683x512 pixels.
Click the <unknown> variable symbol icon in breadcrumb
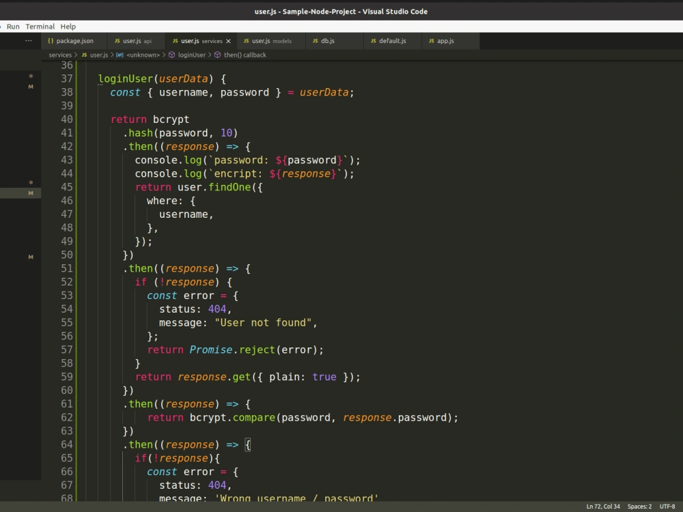[x=120, y=55]
